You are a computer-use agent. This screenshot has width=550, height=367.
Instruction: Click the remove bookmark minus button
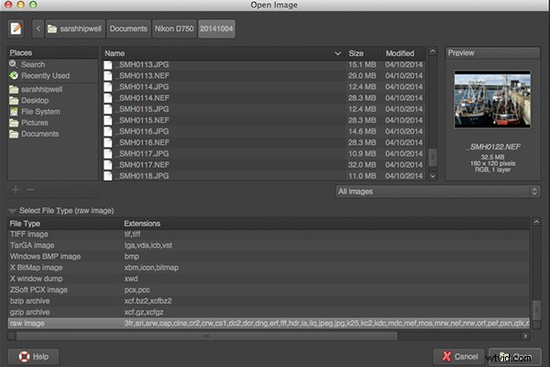pos(31,190)
